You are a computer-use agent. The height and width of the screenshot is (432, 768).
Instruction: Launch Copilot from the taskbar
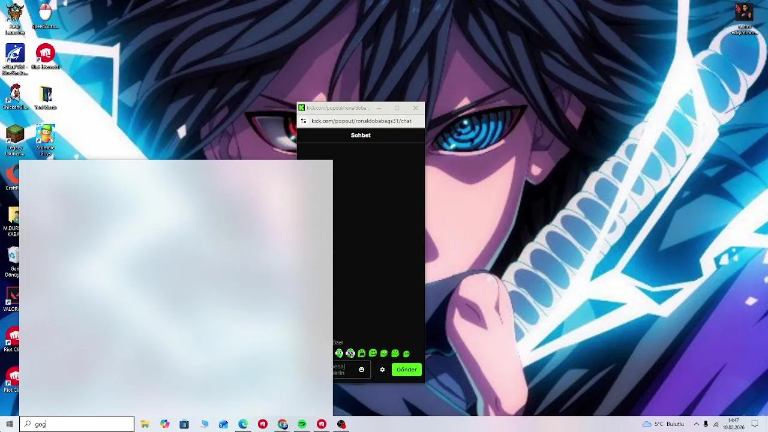(x=165, y=424)
